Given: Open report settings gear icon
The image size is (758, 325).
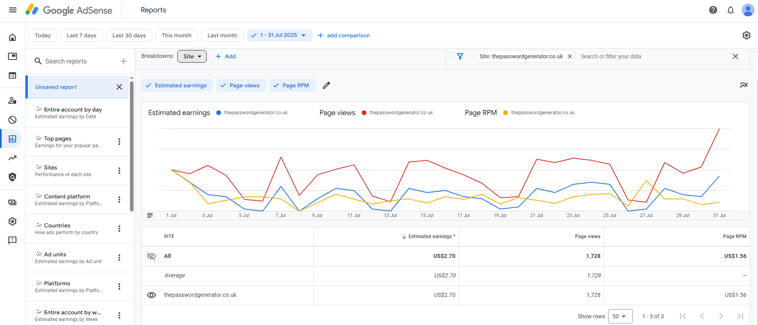Looking at the screenshot, I should pyautogui.click(x=746, y=35).
